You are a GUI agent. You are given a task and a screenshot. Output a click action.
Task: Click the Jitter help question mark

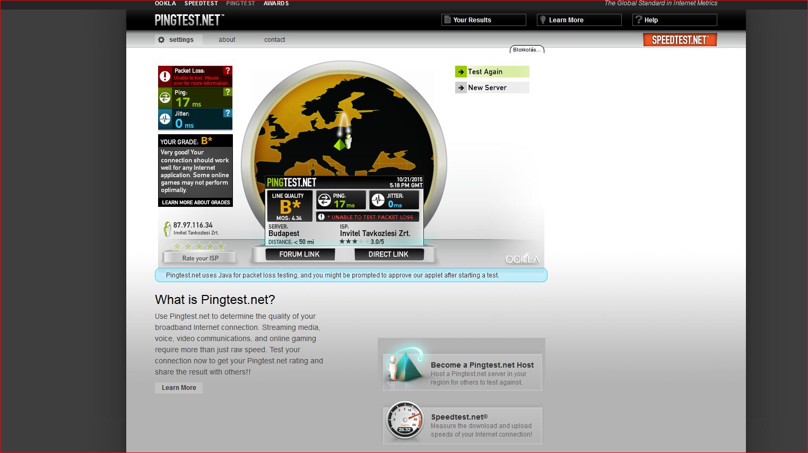pyautogui.click(x=228, y=113)
